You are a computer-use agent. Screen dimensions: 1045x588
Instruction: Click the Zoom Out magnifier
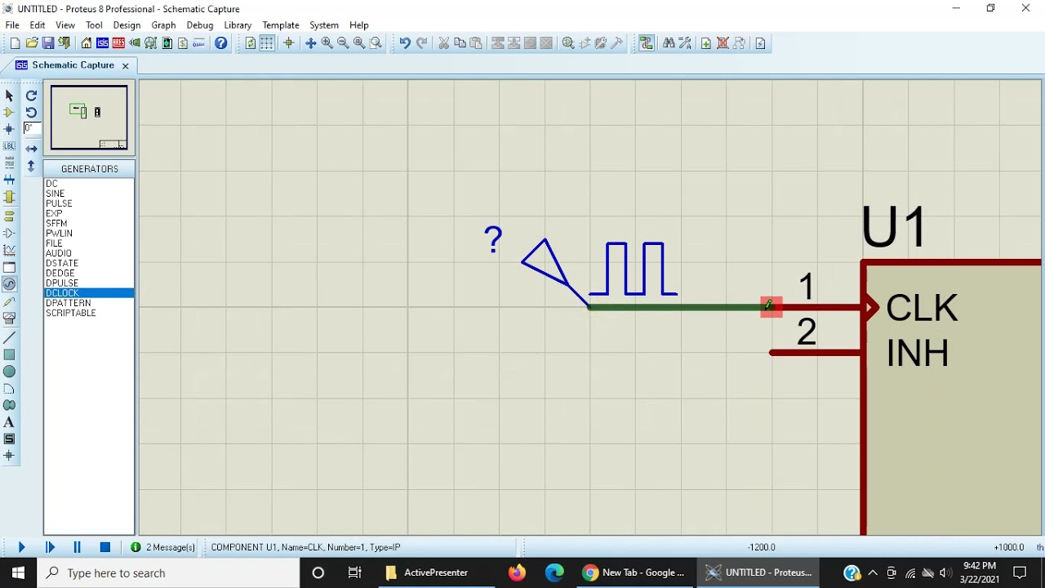344,43
